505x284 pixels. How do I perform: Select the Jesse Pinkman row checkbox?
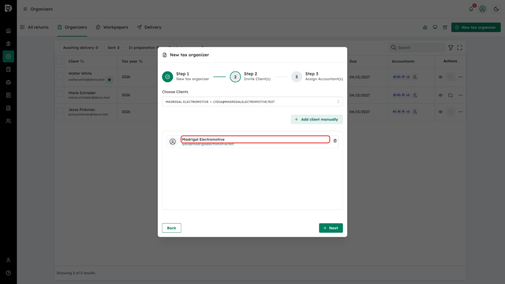tap(59, 111)
